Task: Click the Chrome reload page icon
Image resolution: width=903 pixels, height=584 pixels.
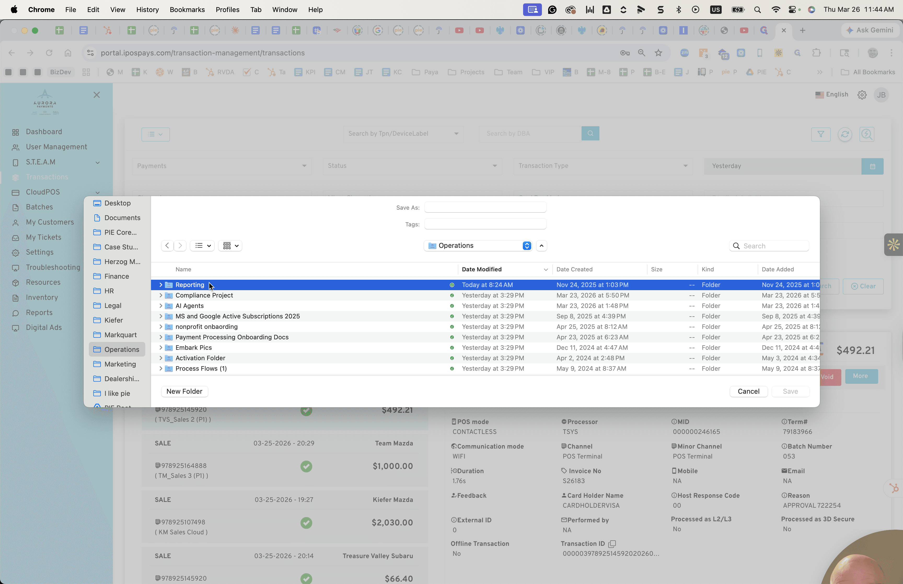Action: (49, 53)
